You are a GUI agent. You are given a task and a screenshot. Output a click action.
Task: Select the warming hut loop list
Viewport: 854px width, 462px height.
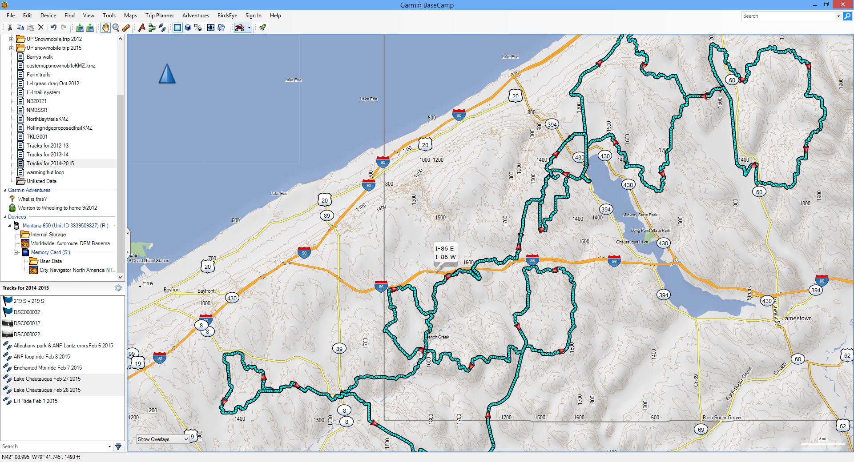tap(45, 172)
